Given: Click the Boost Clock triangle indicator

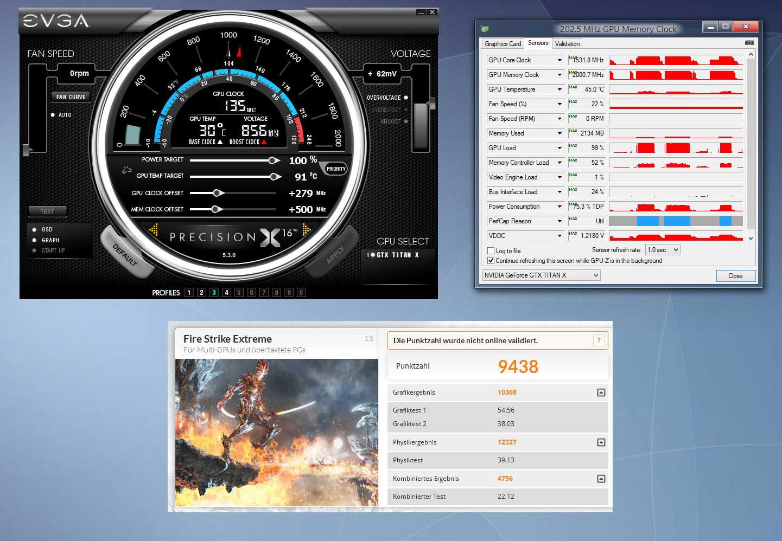Looking at the screenshot, I should [264, 142].
